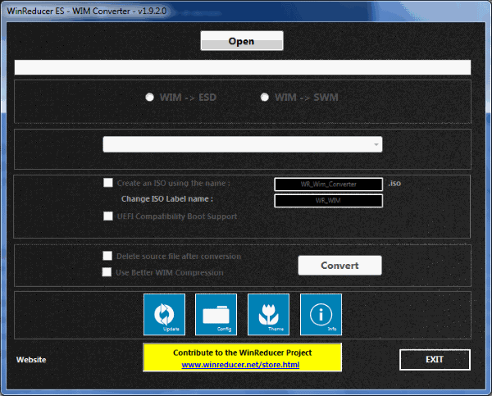Image resolution: width=492 pixels, height=396 pixels.
Task: Click the Contribute to the WinReducer Project text
Action: (242, 353)
